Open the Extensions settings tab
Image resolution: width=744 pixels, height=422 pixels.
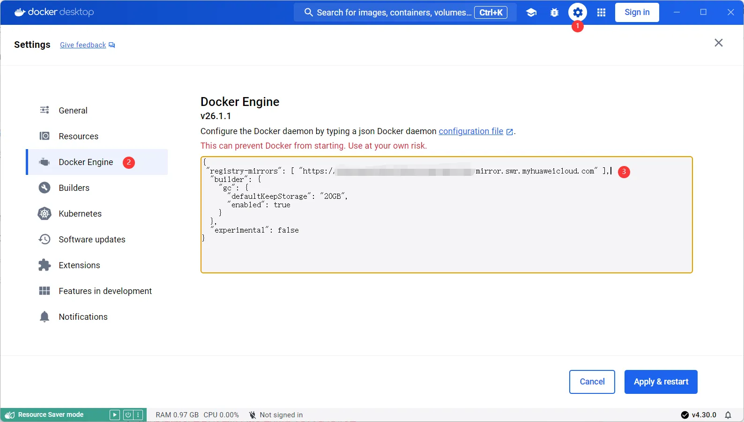click(x=97, y=265)
